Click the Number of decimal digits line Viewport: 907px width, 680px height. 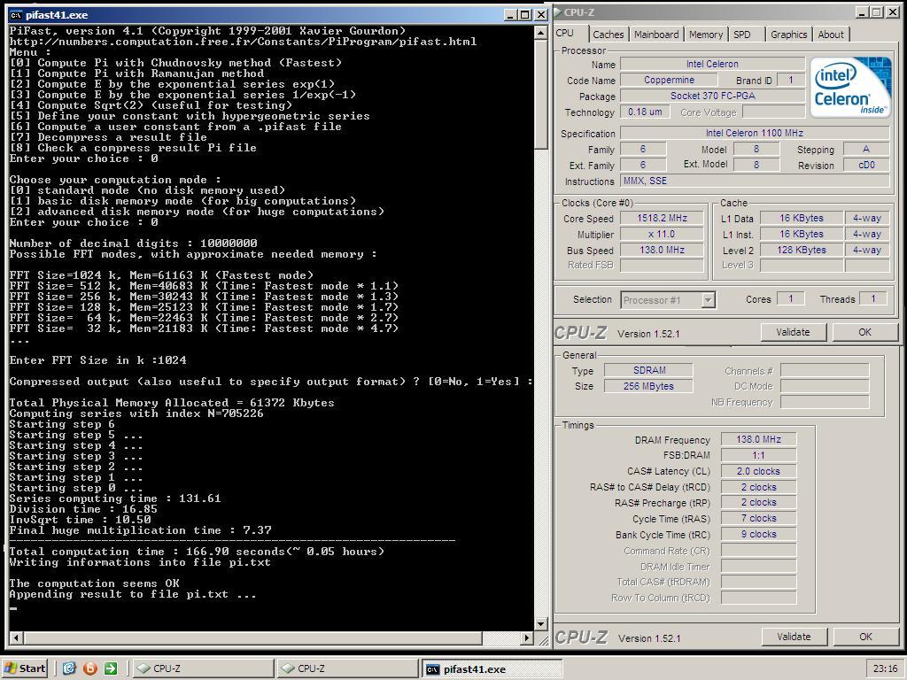point(133,243)
